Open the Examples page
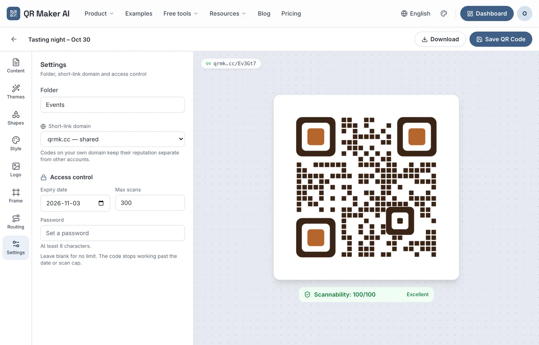The width and height of the screenshot is (539, 345). 139,13
